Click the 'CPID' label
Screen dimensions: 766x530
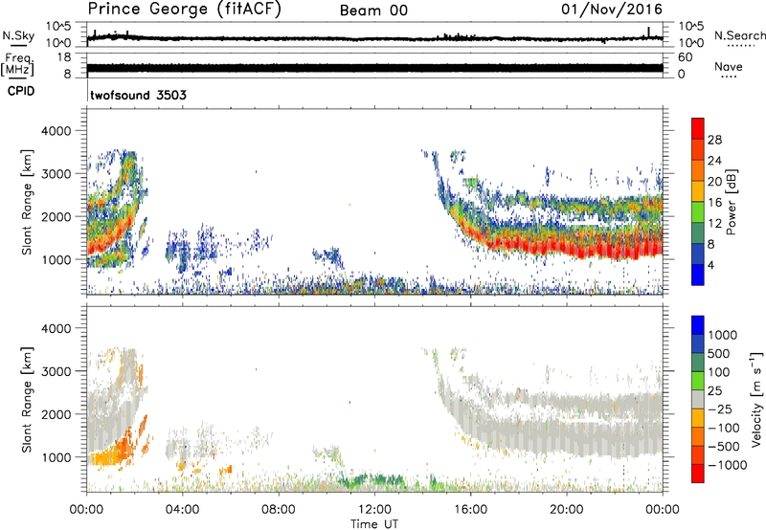coord(21,91)
